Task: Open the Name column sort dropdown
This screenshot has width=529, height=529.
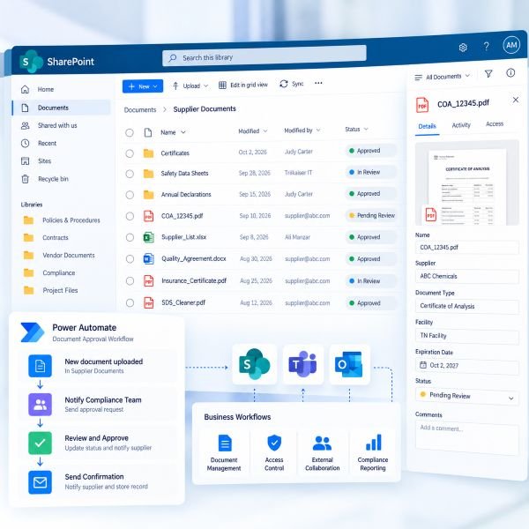Action: 183,132
